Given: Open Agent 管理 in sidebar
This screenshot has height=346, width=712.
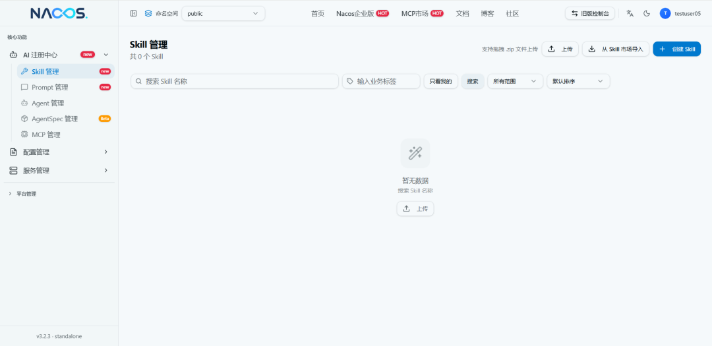Looking at the screenshot, I should coord(66,103).
